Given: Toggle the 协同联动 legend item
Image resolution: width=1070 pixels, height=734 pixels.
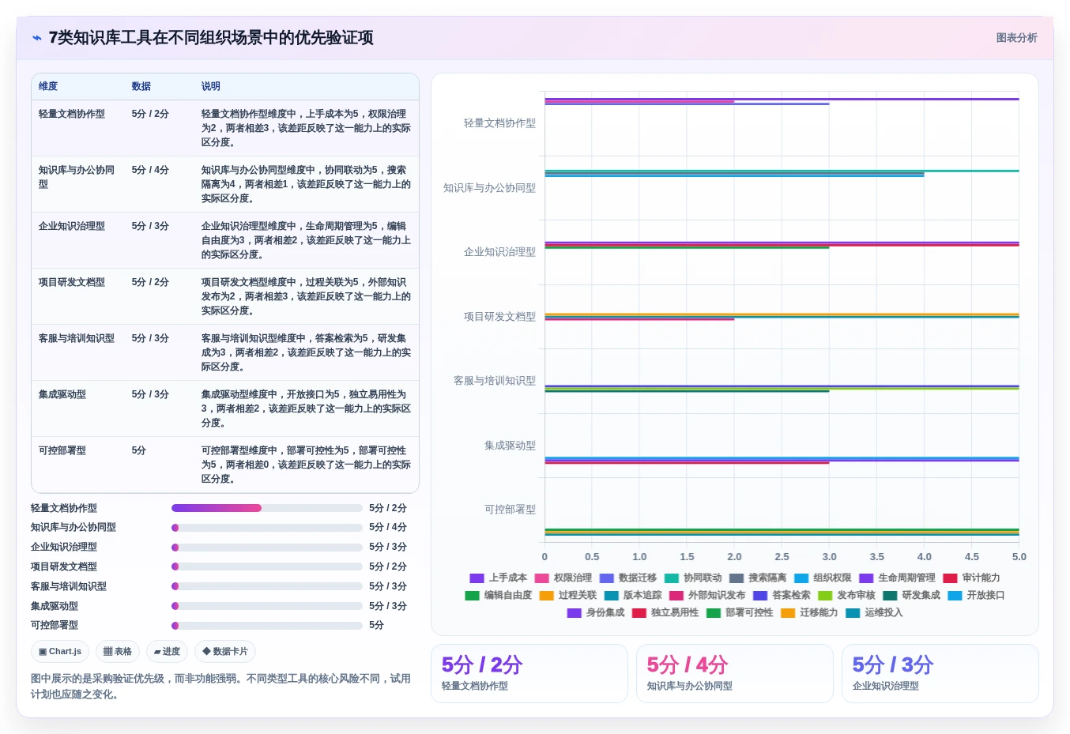Looking at the screenshot, I should pos(693,578).
